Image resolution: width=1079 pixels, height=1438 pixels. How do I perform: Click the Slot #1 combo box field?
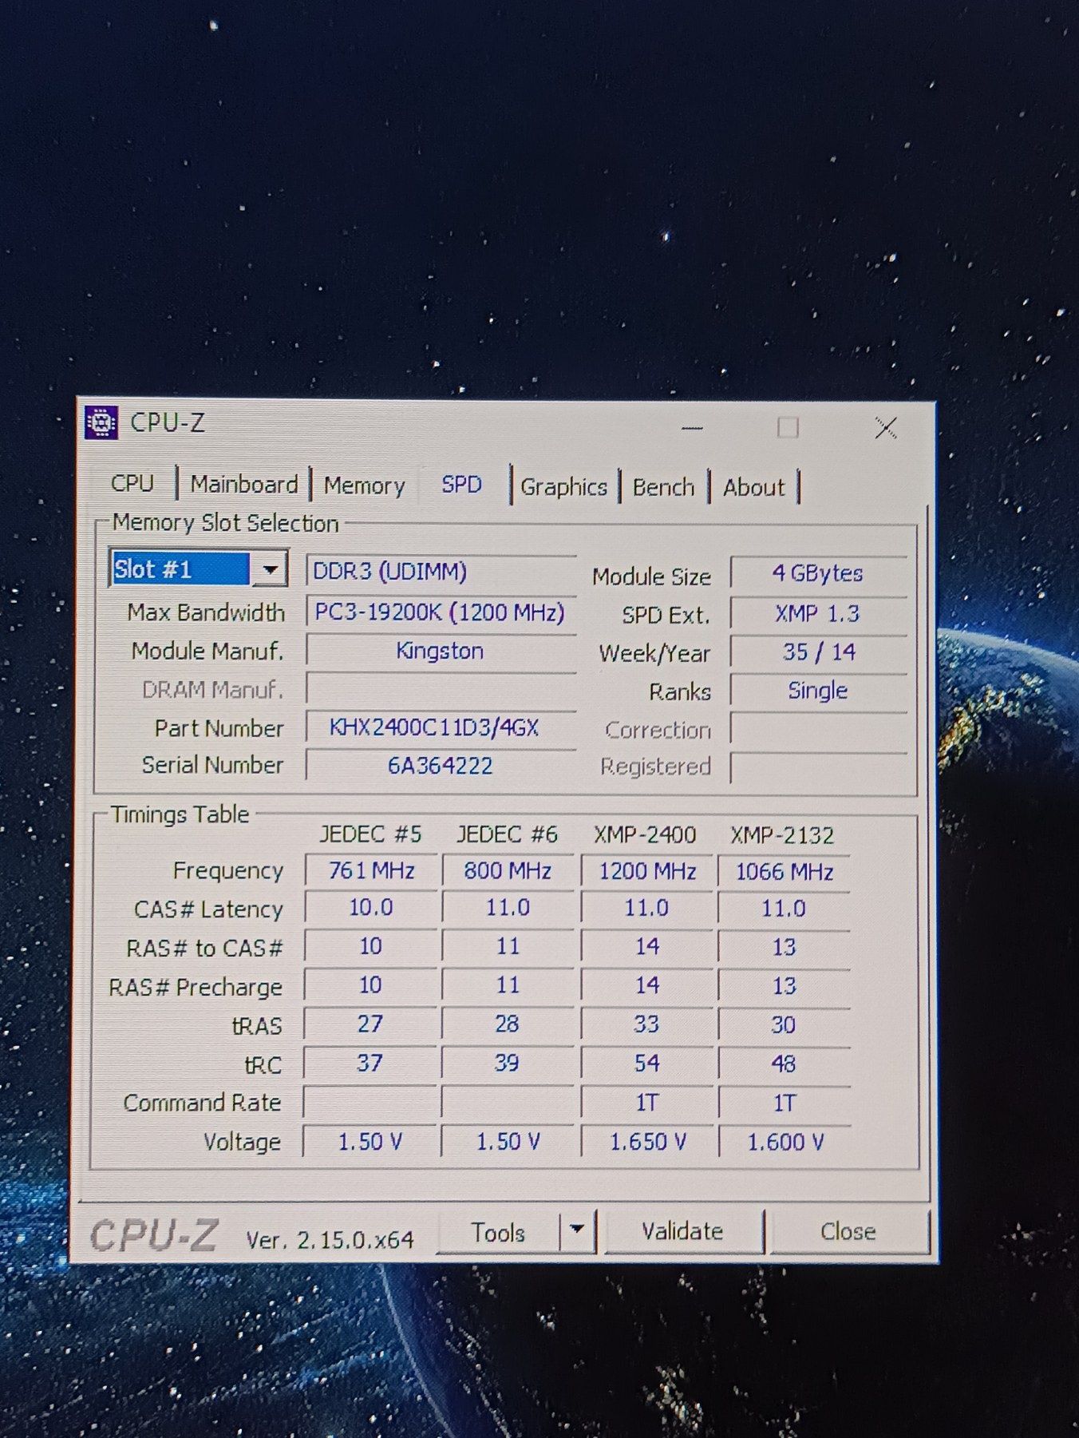coord(198,569)
